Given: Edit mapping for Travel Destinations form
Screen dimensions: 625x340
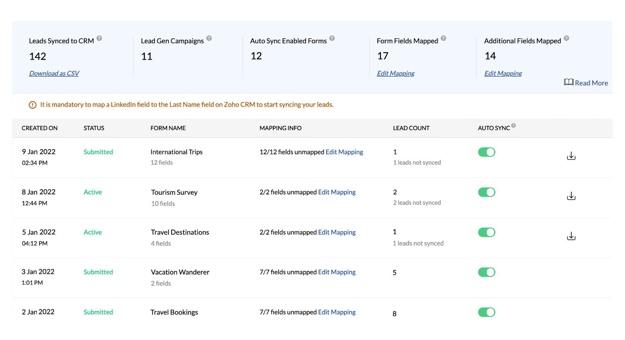Looking at the screenshot, I should [337, 232].
